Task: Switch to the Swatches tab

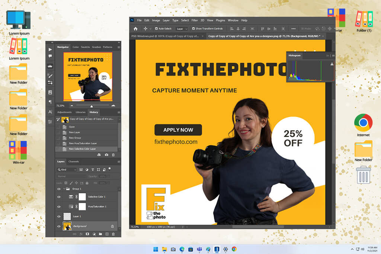Action: click(x=85, y=47)
